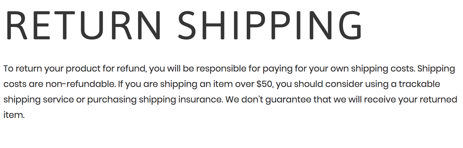Image resolution: width=463 pixels, height=148 pixels.
Task: Click the "$50" amount in the paragraph
Action: 265,84
